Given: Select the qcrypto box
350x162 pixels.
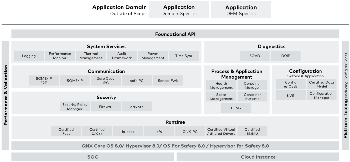Looking at the screenshot, I should click(x=137, y=107).
